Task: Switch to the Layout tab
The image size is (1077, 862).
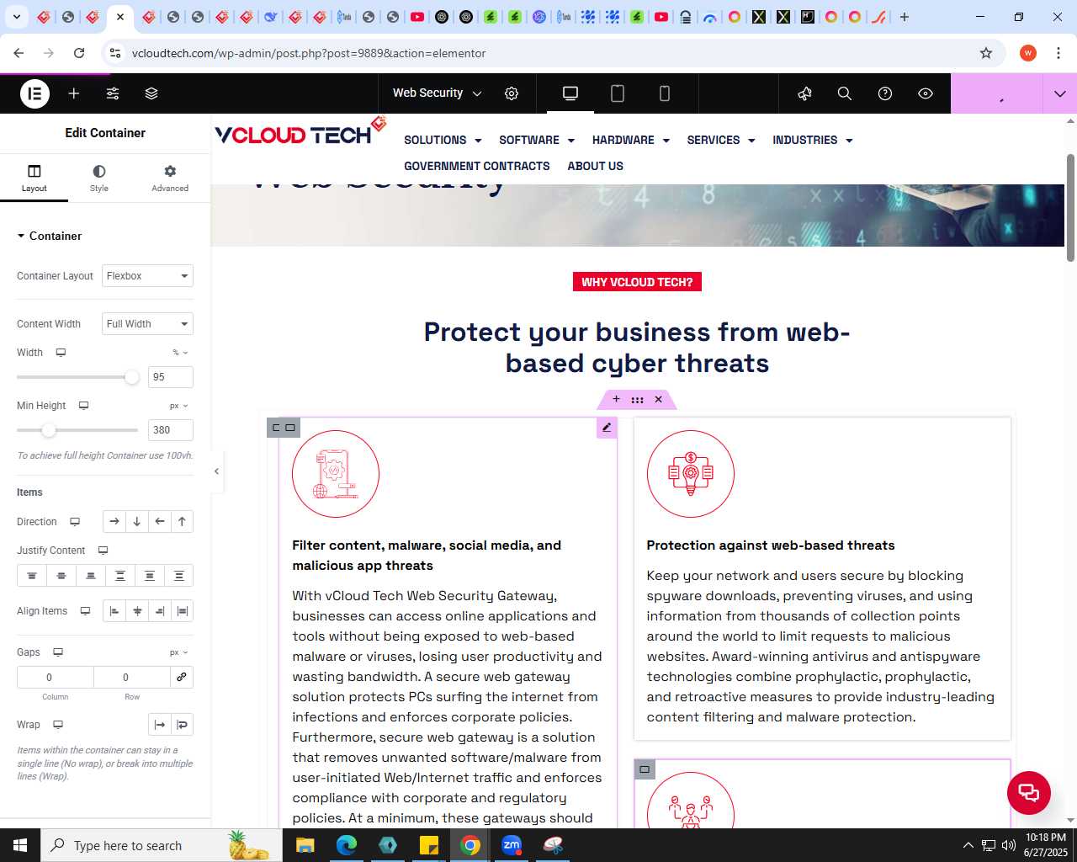Action: 34,178
